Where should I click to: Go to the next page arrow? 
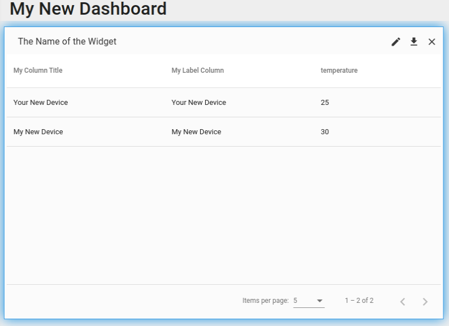pyautogui.click(x=425, y=302)
